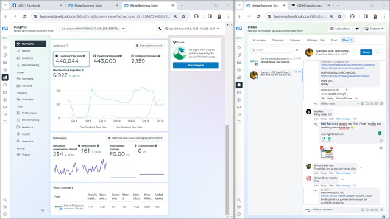Open Inbox chat-bubble icon in Insights window sidebar

(x=5, y=85)
